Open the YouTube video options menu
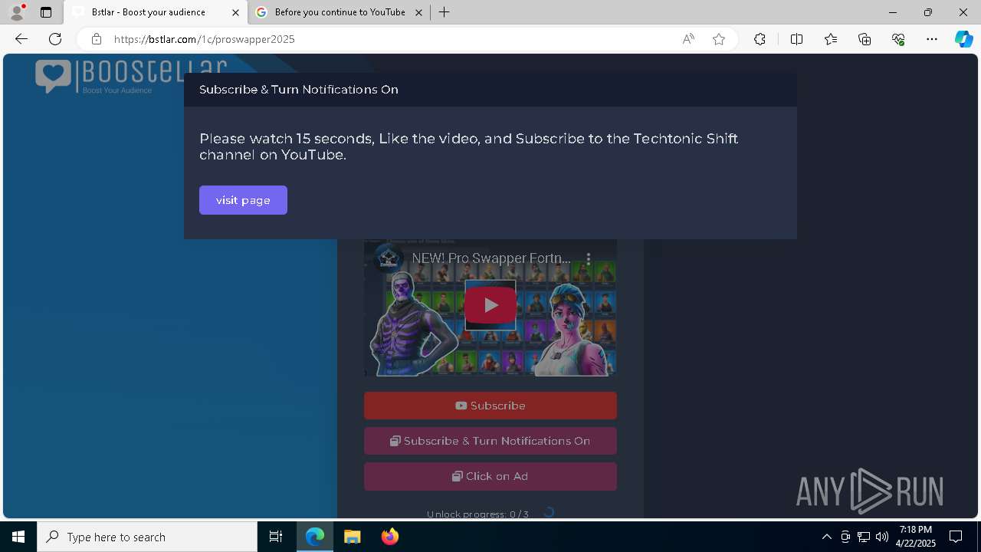 click(x=589, y=258)
